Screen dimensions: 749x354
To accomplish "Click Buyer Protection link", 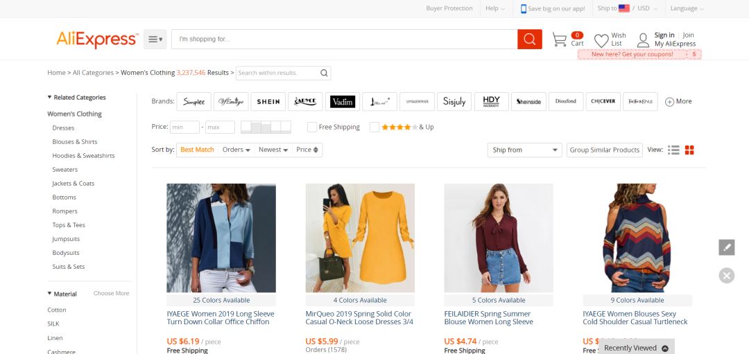I will [x=449, y=8].
